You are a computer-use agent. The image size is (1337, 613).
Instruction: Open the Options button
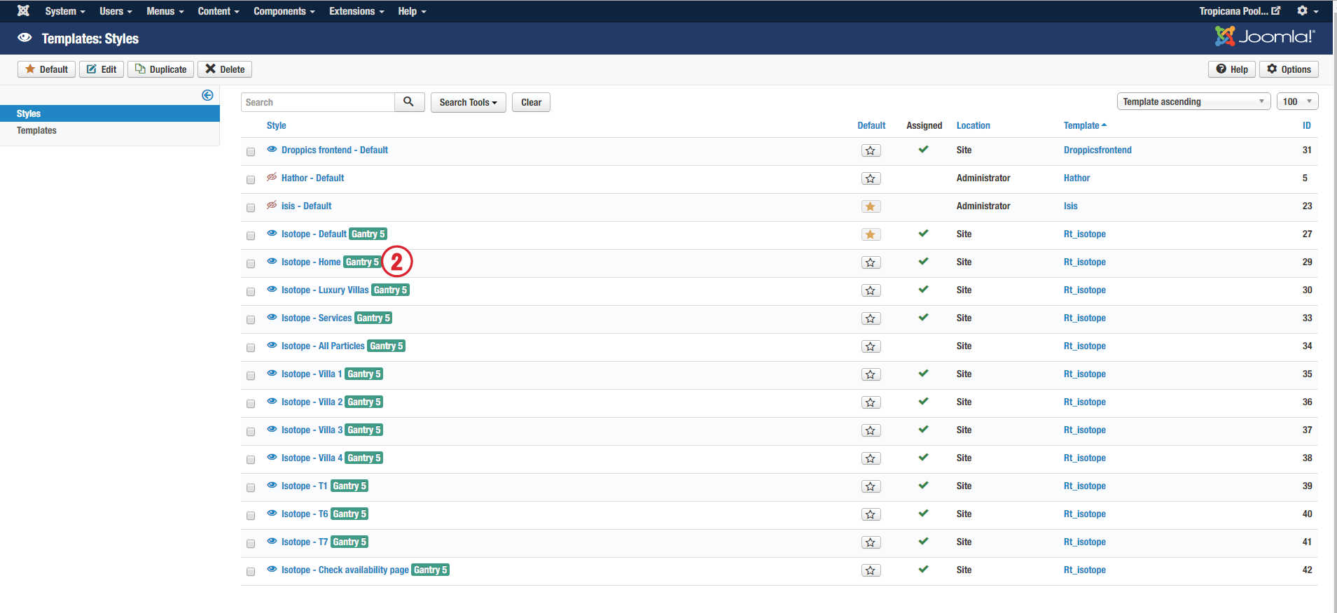coord(1289,69)
